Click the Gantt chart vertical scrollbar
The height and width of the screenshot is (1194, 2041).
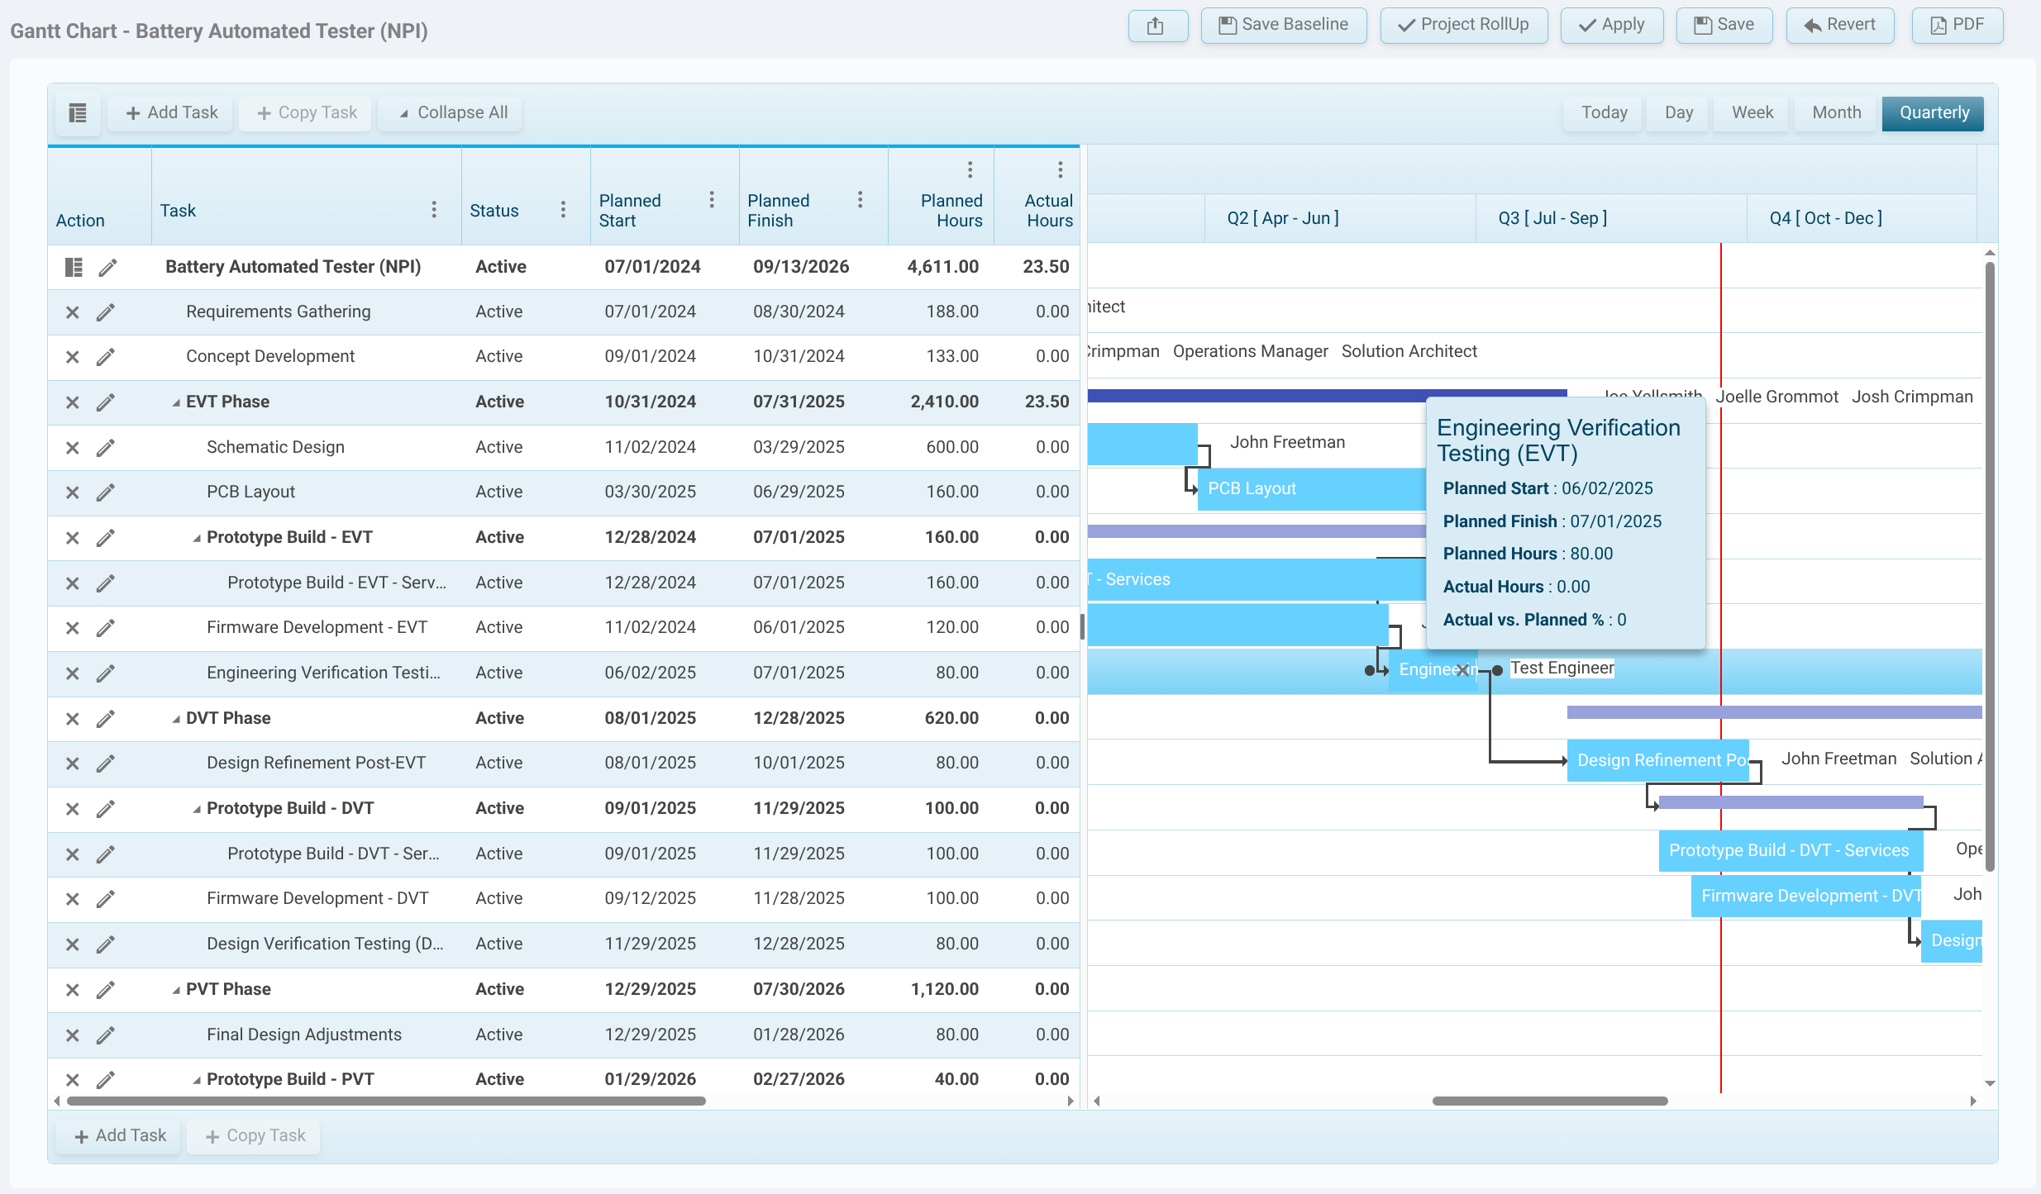pyautogui.click(x=1990, y=566)
